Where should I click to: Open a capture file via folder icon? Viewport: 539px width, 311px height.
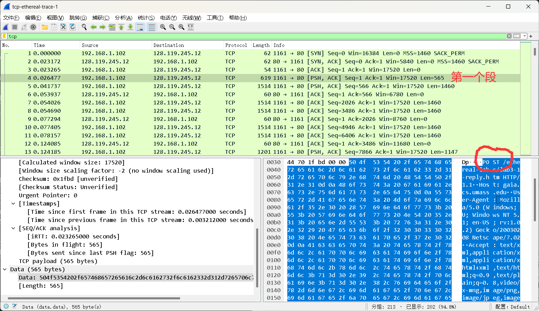[45, 27]
